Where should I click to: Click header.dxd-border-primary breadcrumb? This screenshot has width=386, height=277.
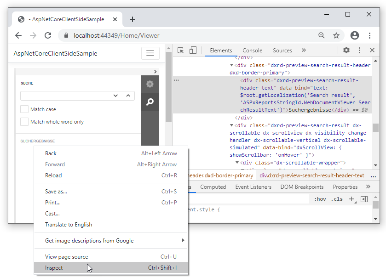click(x=221, y=175)
